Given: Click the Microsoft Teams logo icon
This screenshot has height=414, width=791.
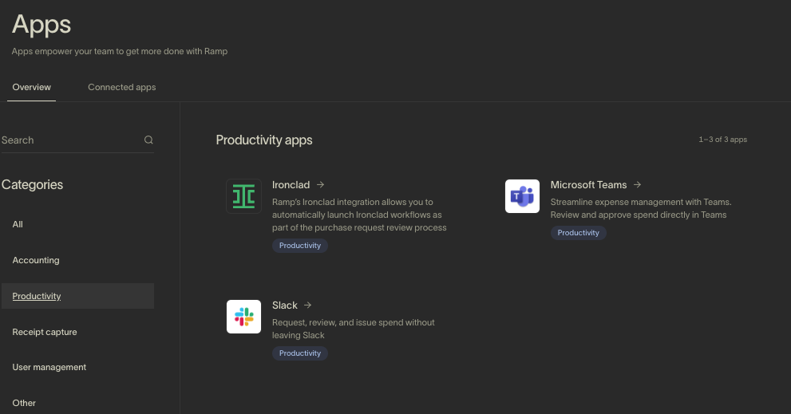Looking at the screenshot, I should 522,196.
